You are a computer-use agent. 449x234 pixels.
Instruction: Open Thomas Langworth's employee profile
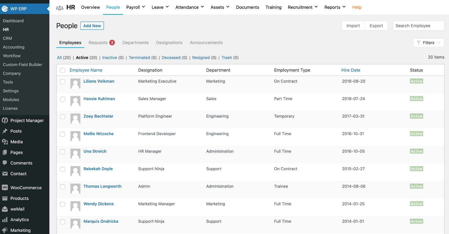[102, 186]
